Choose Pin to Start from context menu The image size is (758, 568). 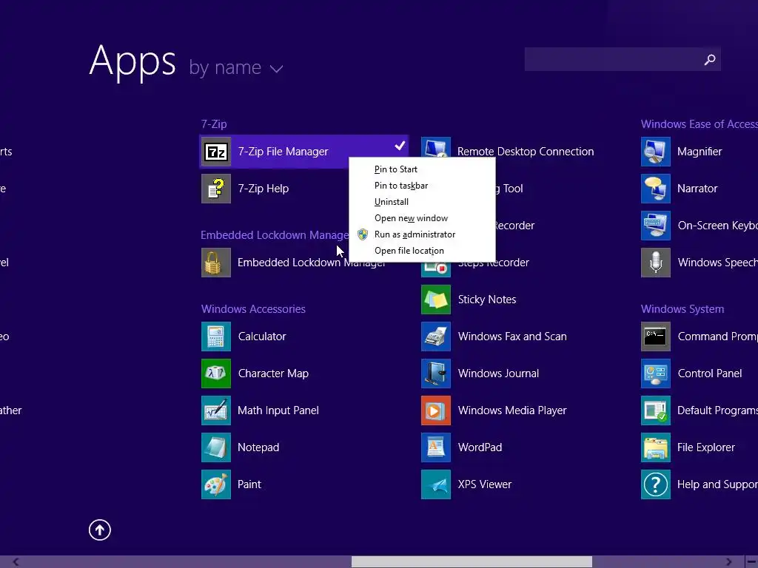point(422,169)
